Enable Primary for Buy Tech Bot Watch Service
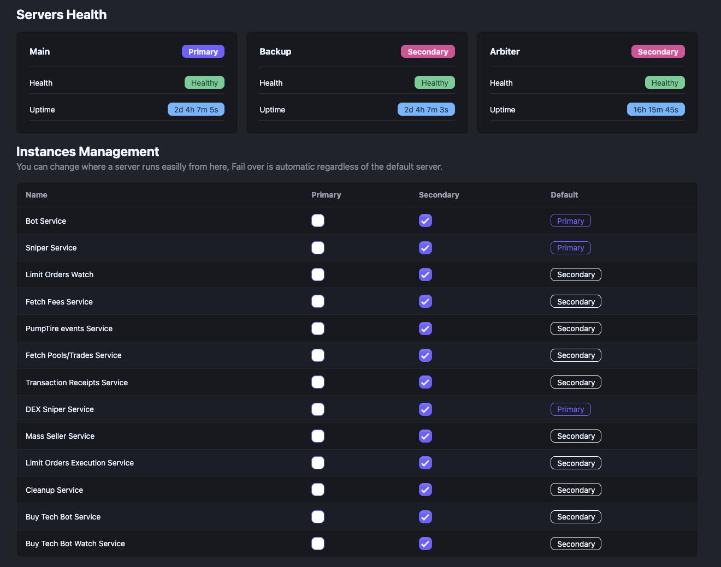Screen dimensions: 721x567 pyautogui.click(x=318, y=544)
